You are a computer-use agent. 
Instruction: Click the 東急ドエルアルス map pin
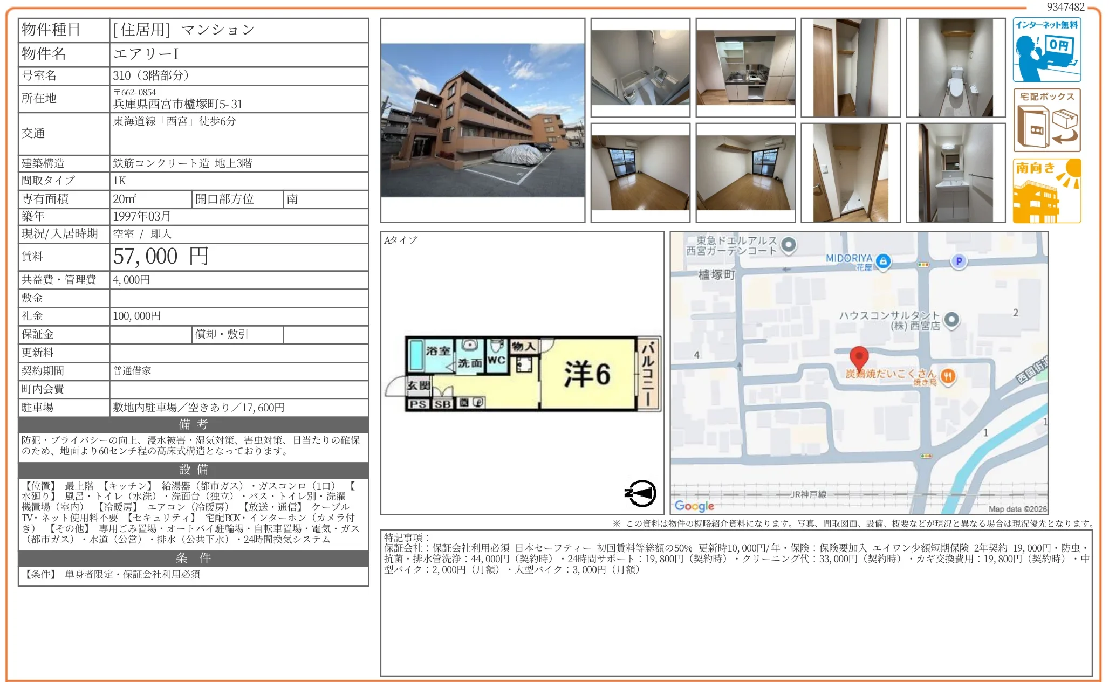[789, 245]
